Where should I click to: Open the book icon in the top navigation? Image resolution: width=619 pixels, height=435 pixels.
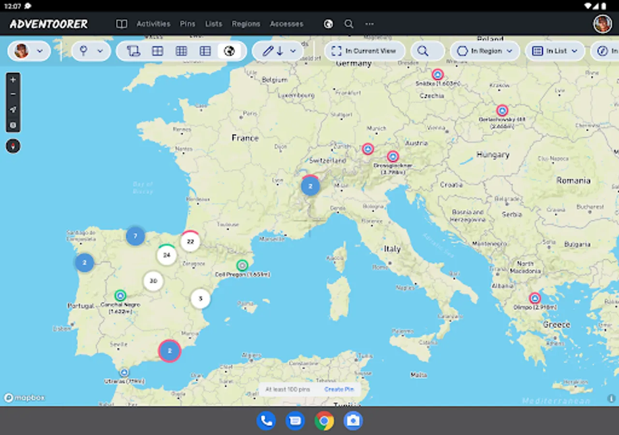pos(121,24)
